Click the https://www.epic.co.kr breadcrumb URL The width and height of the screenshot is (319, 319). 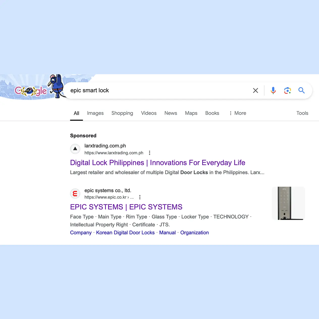click(109, 197)
